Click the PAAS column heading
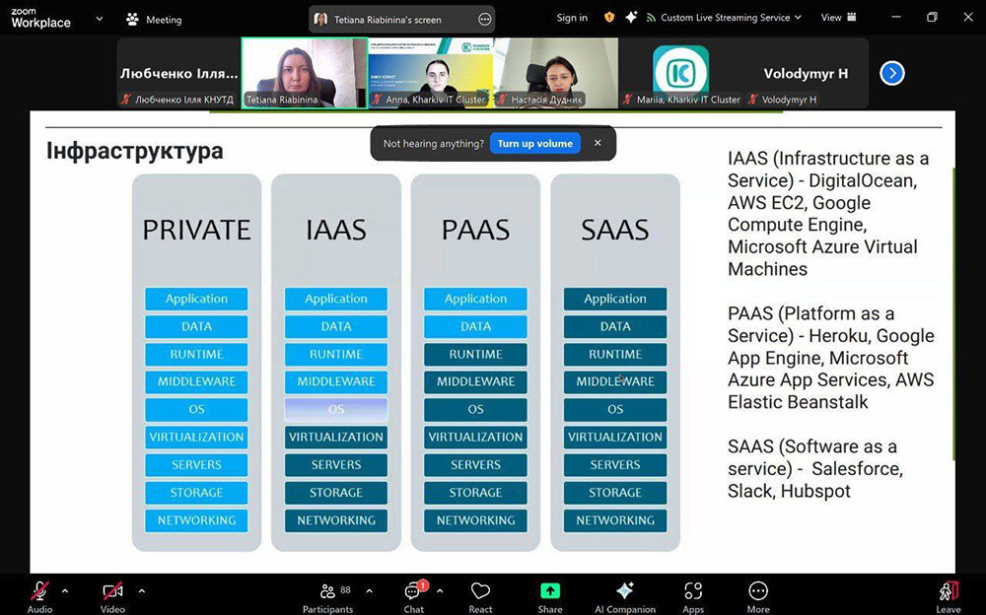Image resolution: width=986 pixels, height=615 pixels. [475, 230]
